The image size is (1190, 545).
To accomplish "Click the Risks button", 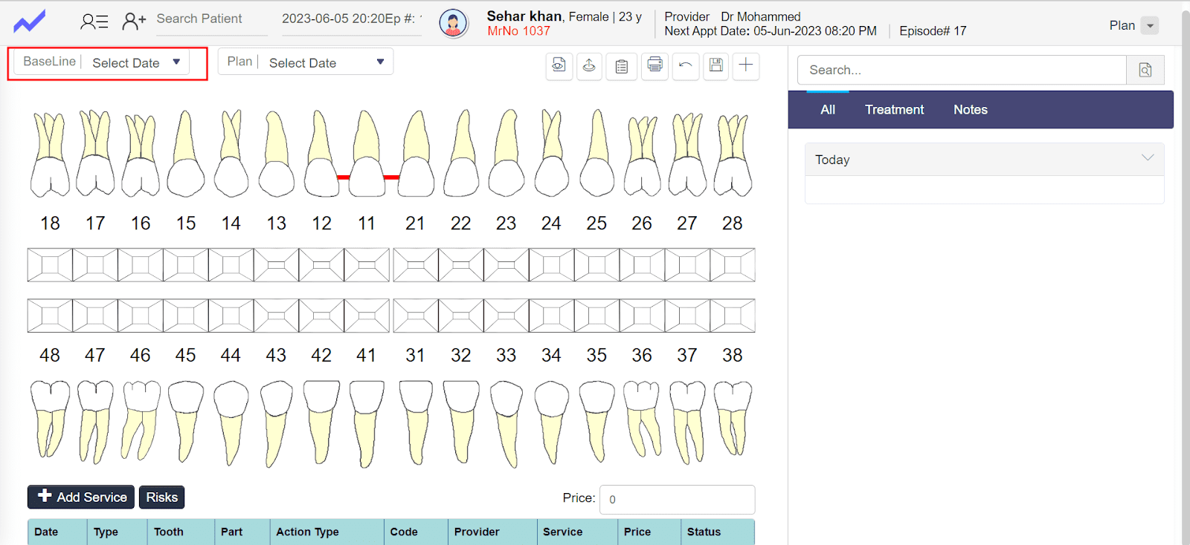I will click(161, 497).
